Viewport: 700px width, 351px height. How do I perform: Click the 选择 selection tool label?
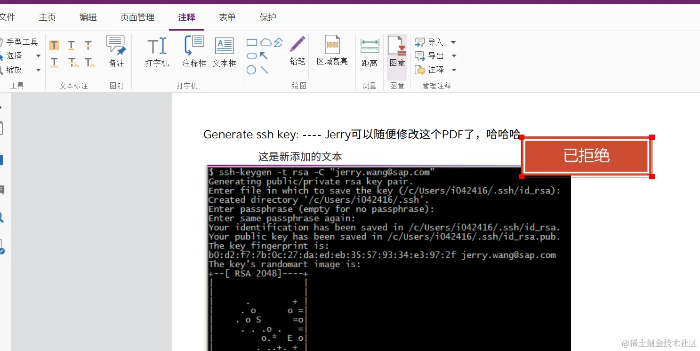(x=14, y=56)
